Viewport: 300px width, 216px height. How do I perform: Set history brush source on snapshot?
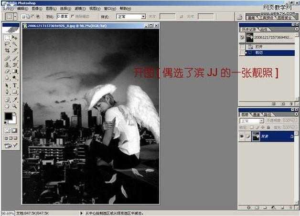(242, 38)
